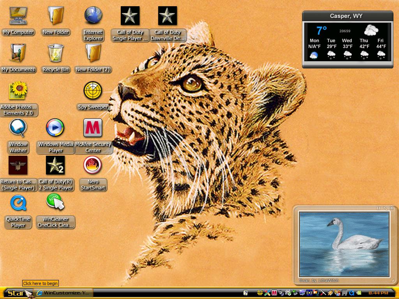Screen dimensions: 399x299
Task: Click the swan picture in photo widget
Action: 344,244
